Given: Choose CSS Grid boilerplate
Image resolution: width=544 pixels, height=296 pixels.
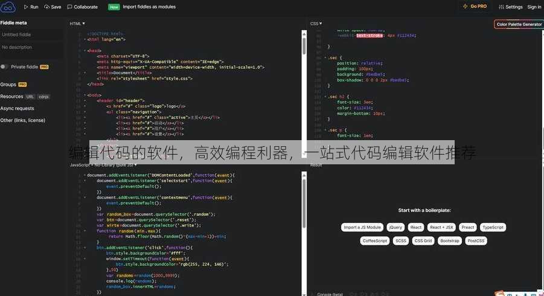Looking at the screenshot, I should 423,241.
